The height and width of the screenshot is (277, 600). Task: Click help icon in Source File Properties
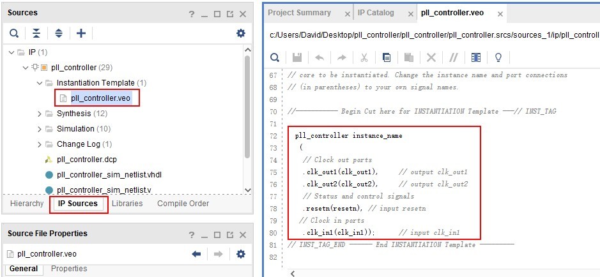(192, 235)
